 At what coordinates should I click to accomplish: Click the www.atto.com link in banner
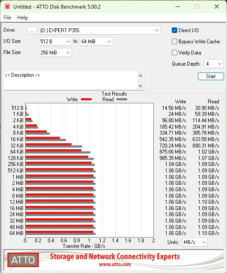coord(115,265)
